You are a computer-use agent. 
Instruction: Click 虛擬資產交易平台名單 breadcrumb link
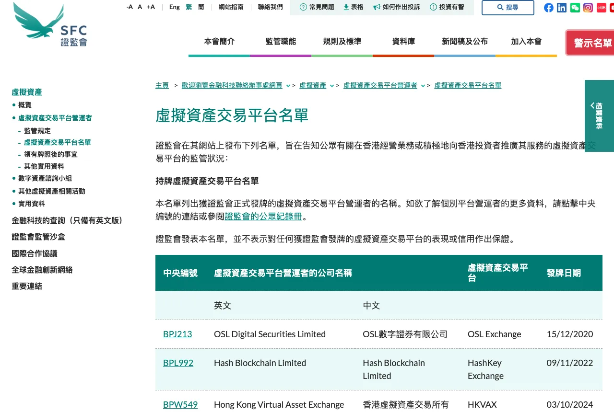(468, 85)
